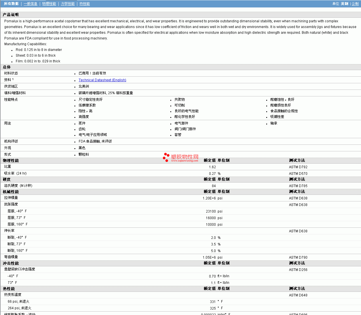Image resolution: width=361 pixels, height=315 pixels.
Task: Select the 所有数据 tab in top bar
Action: tap(11, 4)
